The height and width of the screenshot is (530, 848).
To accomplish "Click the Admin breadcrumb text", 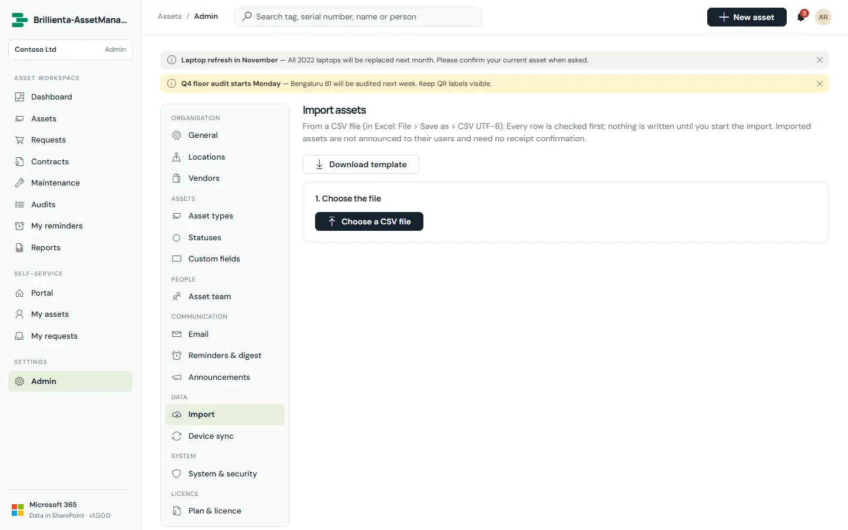I will [206, 16].
